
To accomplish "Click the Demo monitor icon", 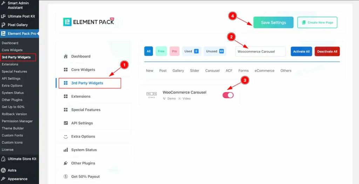I will click(164, 98).
